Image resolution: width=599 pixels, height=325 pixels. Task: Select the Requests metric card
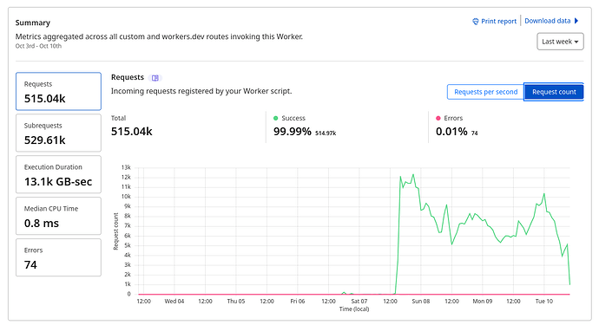tap(58, 92)
